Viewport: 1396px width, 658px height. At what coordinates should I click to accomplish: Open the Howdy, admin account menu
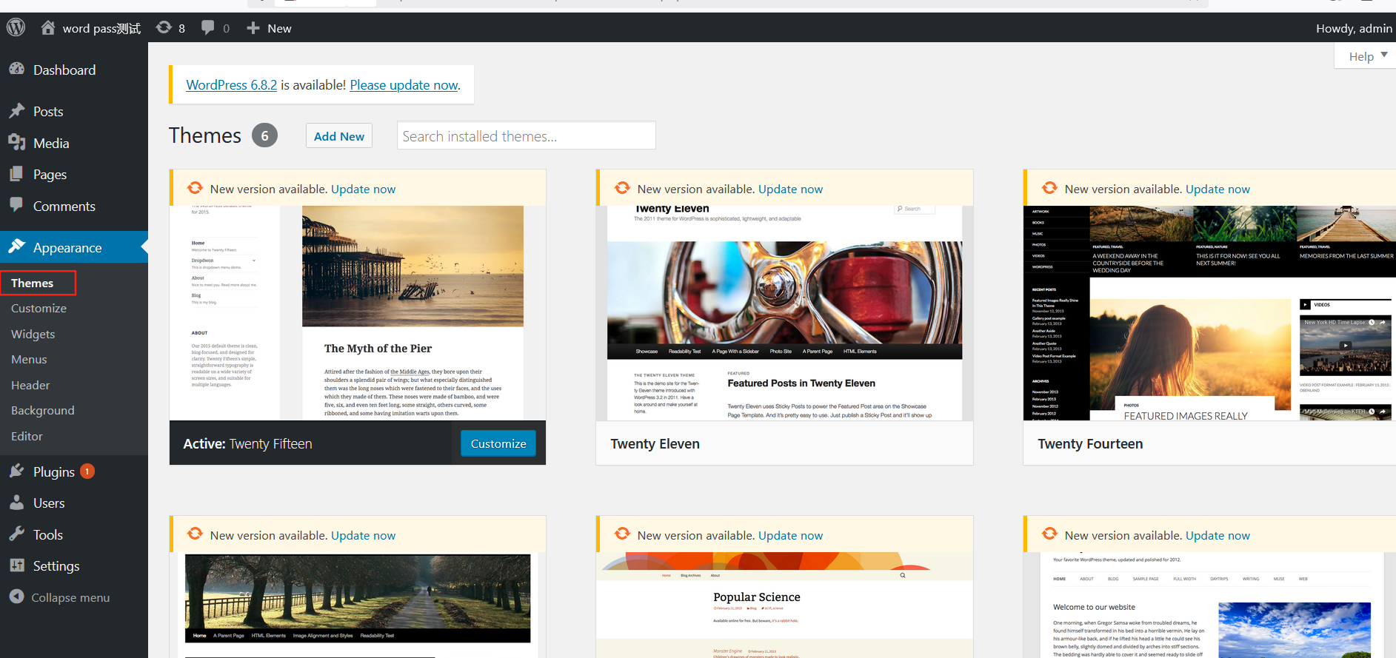[x=1354, y=28]
